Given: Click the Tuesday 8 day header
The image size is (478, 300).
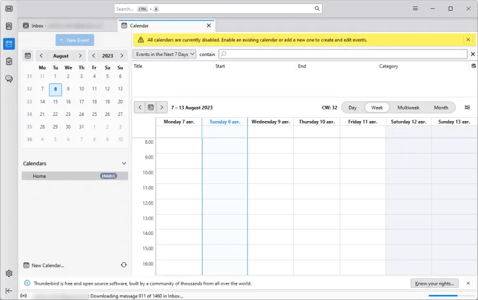Looking at the screenshot, I should pyautogui.click(x=225, y=122).
